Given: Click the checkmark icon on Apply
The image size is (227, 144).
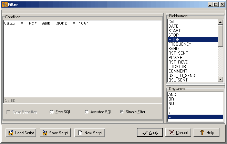Looking at the screenshot, I should click(145, 133).
